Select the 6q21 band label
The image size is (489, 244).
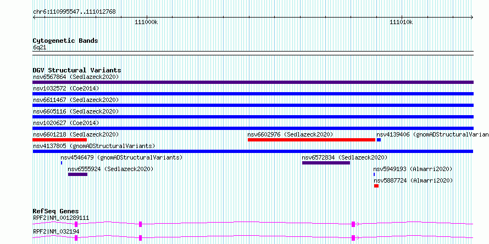(x=40, y=48)
